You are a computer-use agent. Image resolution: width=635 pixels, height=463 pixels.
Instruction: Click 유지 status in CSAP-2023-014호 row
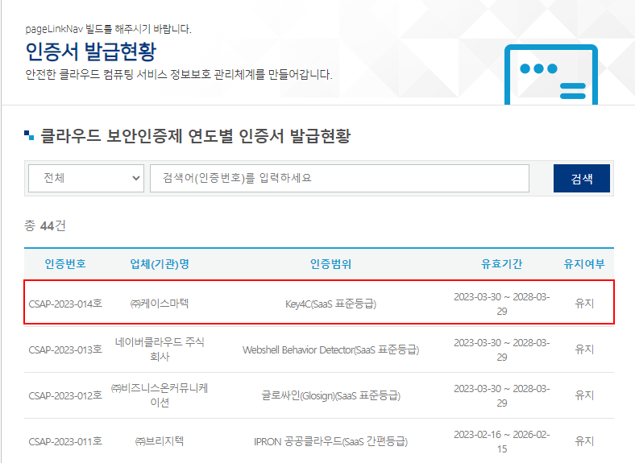[x=584, y=304]
